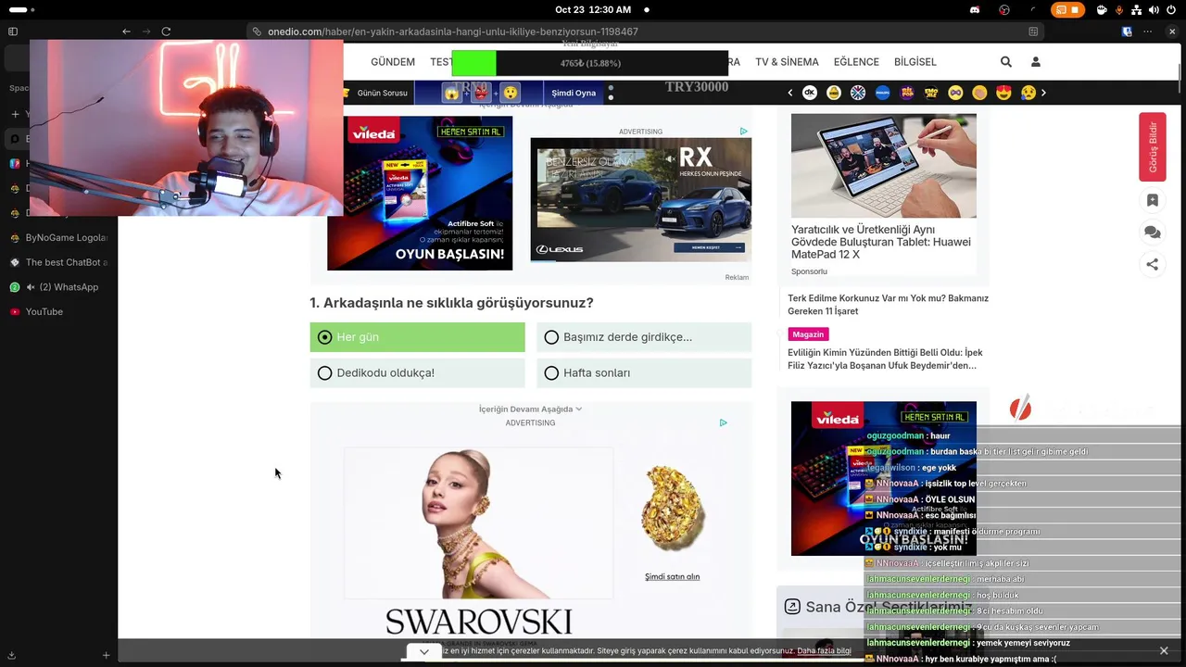The height and width of the screenshot is (667, 1186).
Task: Choose the 'Her gün' answer
Action: click(417, 337)
